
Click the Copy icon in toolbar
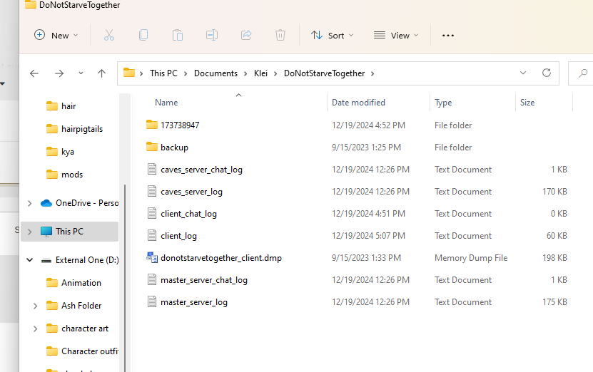[x=143, y=36]
